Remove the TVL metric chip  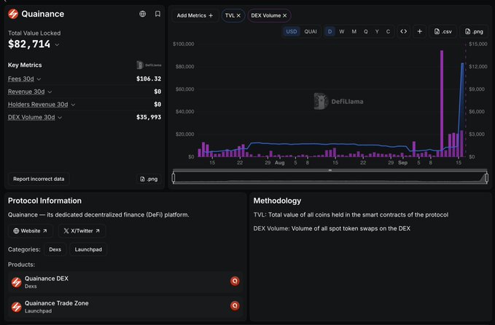238,15
